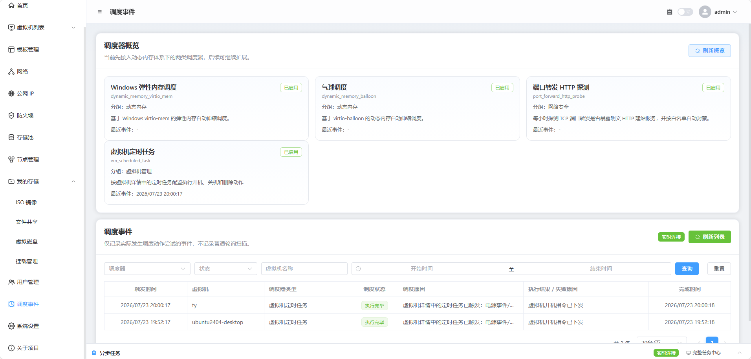Click the hamburger menu collapse icon
The width and height of the screenshot is (751, 359).
pyautogui.click(x=100, y=12)
